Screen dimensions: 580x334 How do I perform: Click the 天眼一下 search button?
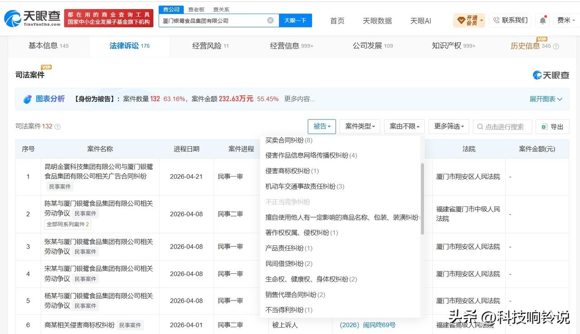[x=295, y=20]
